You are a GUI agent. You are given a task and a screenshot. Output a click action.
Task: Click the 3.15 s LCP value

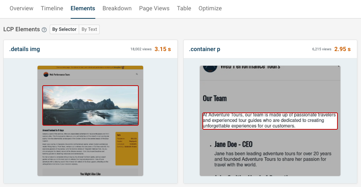click(x=163, y=49)
